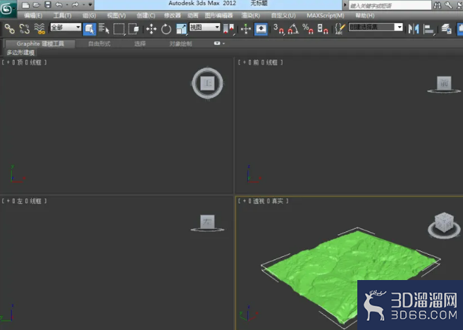Create a new scene with New icon

click(25, 5)
